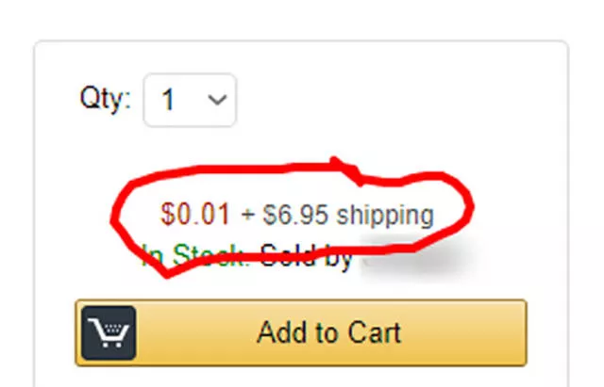Screen dimensions: 604x387
Task: Click the word "shipping"
Action: [385, 216]
